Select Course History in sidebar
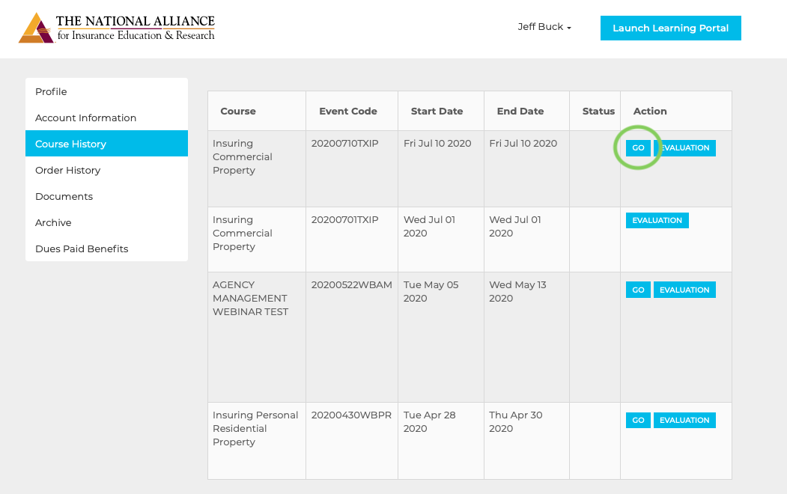This screenshot has height=494, width=787. tap(70, 144)
